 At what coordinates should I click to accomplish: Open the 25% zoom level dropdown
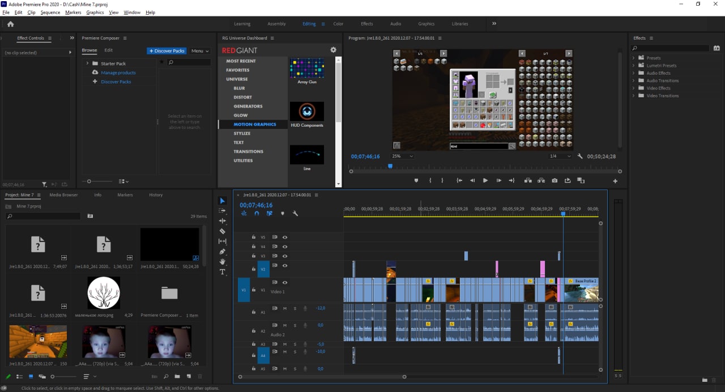point(402,156)
